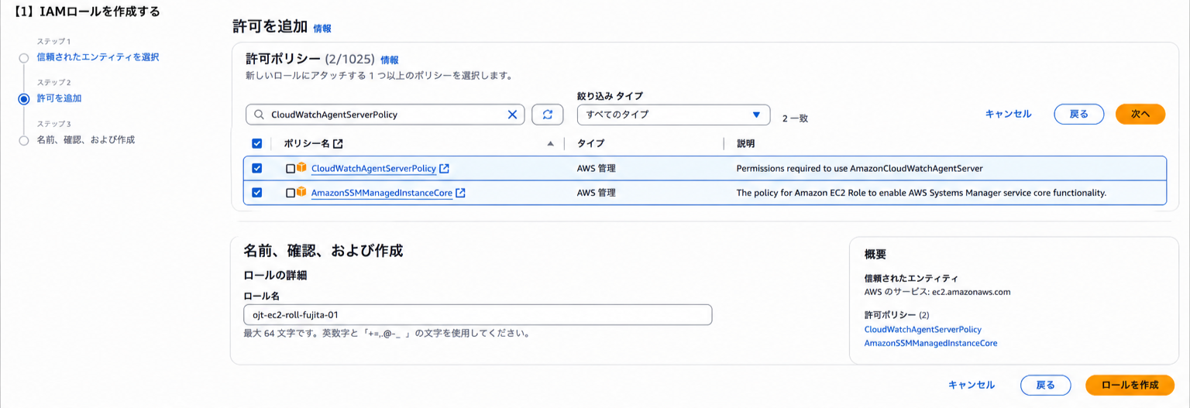The image size is (1190, 408).
Task: Open CloudWatchAgentServerPolicy link in 概要 panel
Action: pos(923,329)
